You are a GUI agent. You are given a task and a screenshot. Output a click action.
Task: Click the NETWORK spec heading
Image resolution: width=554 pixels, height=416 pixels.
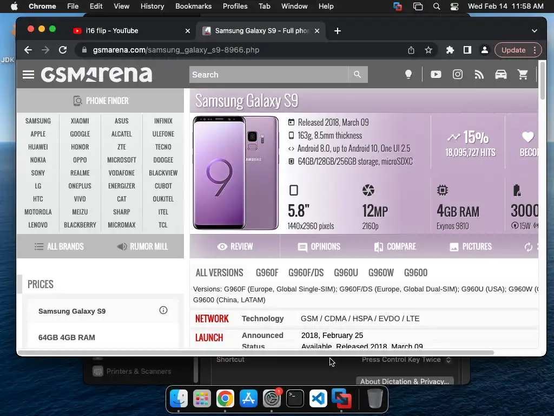coord(212,318)
